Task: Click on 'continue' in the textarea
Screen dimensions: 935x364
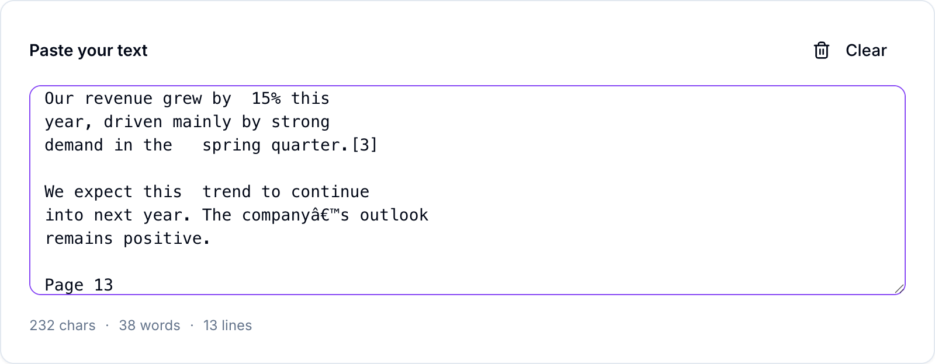Action: (x=330, y=192)
